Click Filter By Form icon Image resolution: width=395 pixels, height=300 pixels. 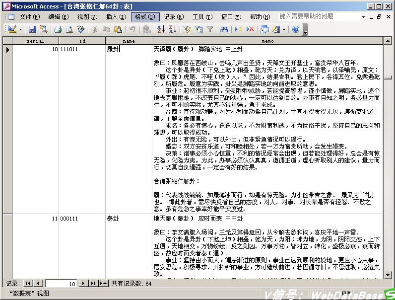tap(198, 29)
